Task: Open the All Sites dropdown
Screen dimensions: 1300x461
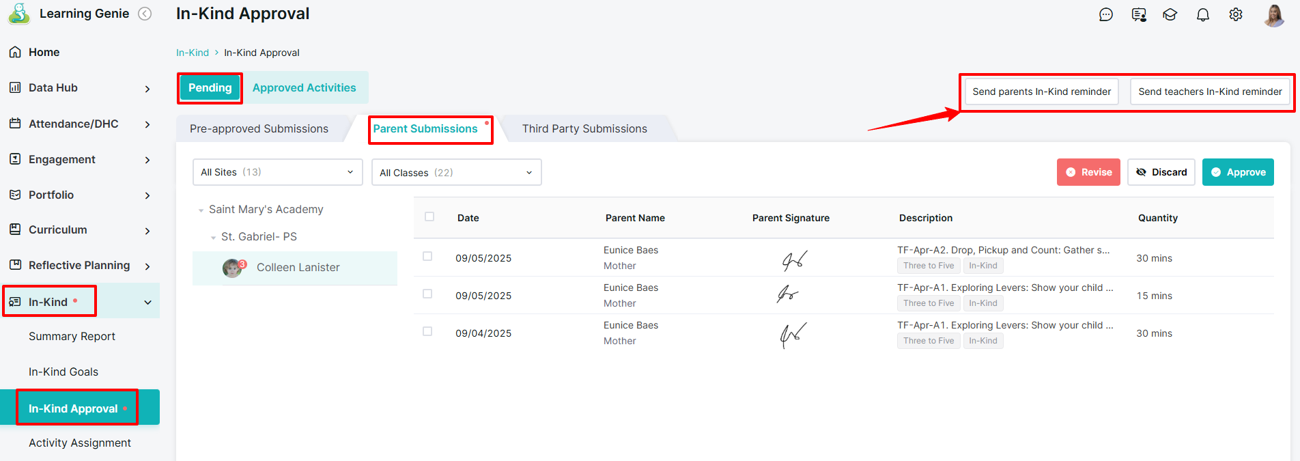Action: (x=277, y=172)
